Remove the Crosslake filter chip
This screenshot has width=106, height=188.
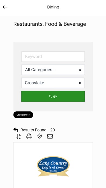[x=29, y=115]
